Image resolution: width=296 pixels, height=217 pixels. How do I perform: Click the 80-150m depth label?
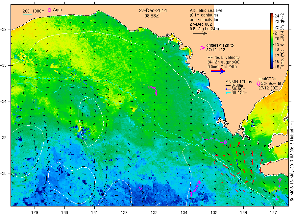click(x=239, y=93)
